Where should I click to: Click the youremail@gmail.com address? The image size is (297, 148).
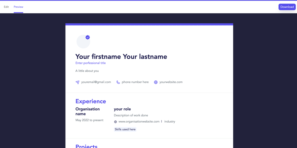pyautogui.click(x=96, y=82)
